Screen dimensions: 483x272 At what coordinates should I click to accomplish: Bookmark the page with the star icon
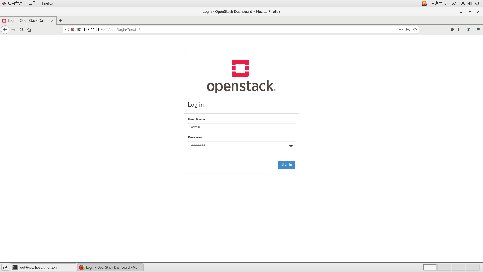click(x=415, y=29)
